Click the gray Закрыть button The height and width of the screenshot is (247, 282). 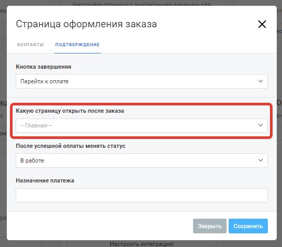[x=210, y=226]
